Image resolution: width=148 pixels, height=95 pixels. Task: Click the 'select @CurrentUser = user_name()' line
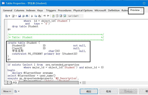[31, 76]
